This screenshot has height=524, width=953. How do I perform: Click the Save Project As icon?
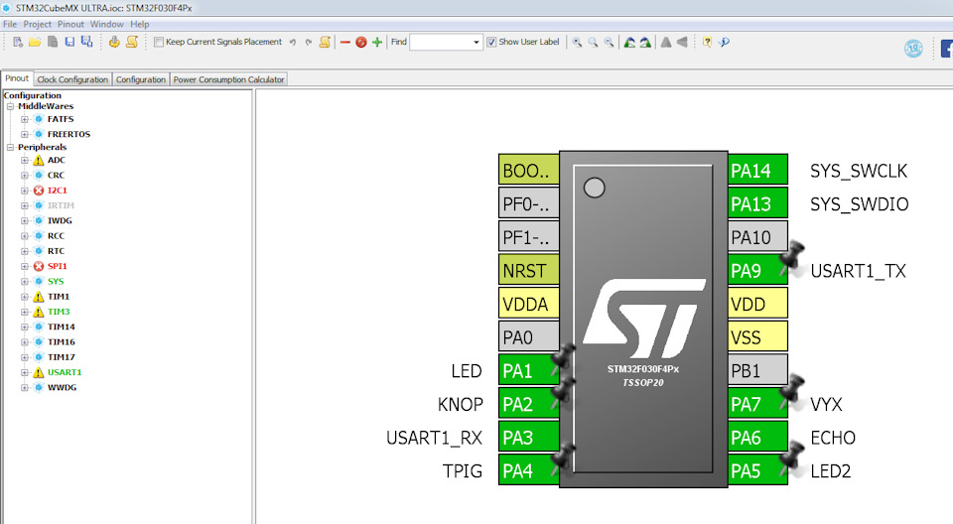[x=87, y=42]
